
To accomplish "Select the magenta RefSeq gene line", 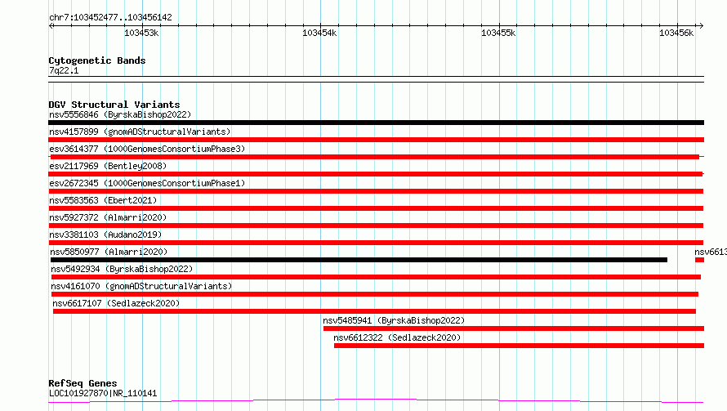I will point(376,401).
